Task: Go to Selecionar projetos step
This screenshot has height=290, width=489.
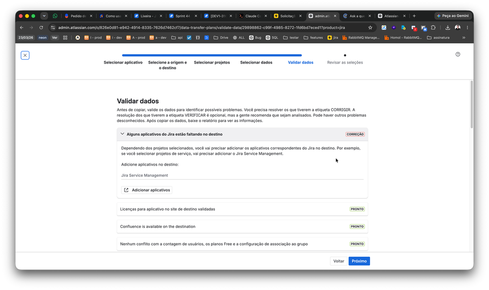Action: point(212,62)
